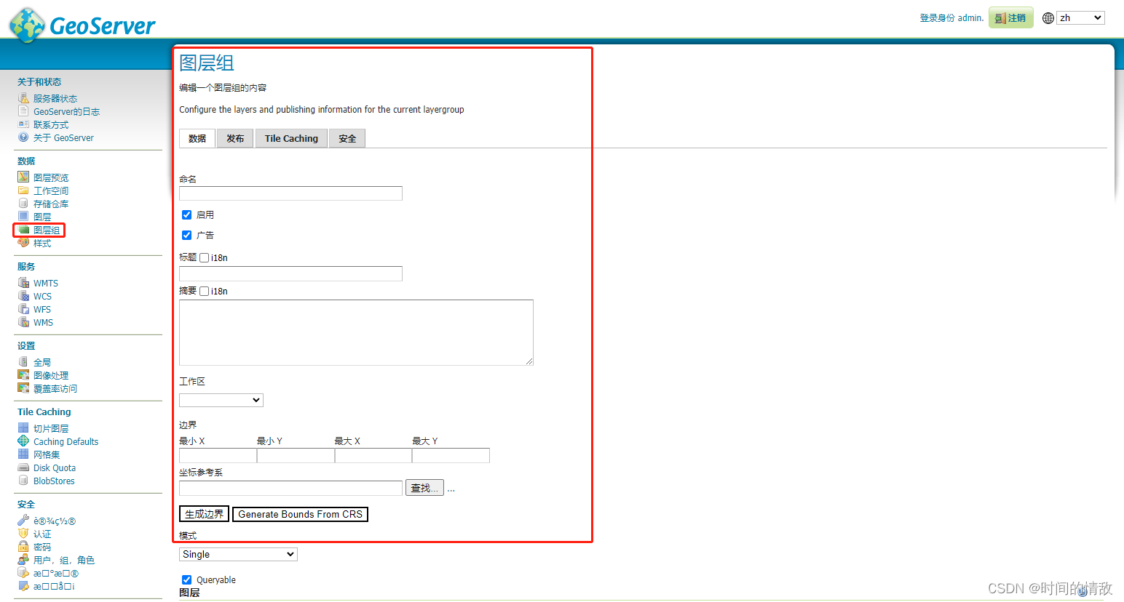Click the 最小 Y bounds field

[x=296, y=455]
